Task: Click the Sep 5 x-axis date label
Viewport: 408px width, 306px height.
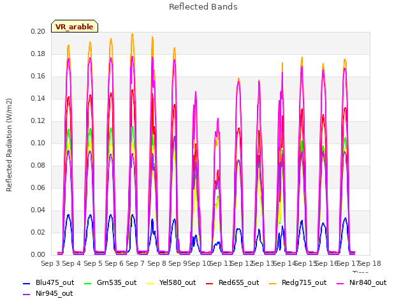Action: coord(93,264)
